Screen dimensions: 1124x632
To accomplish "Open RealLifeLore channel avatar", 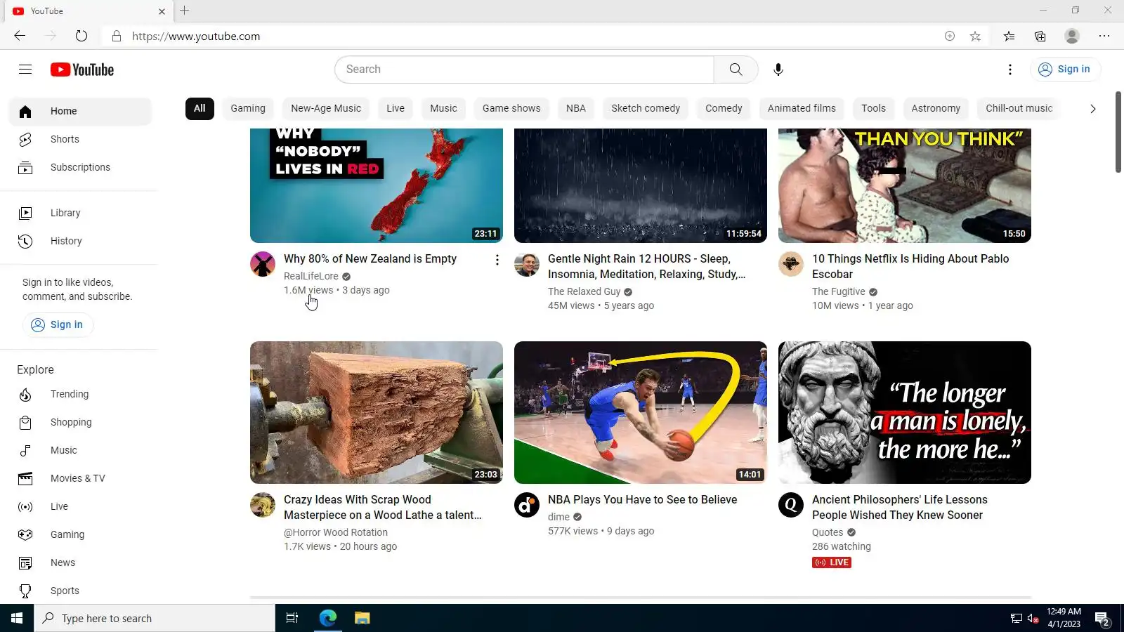I will (263, 265).
